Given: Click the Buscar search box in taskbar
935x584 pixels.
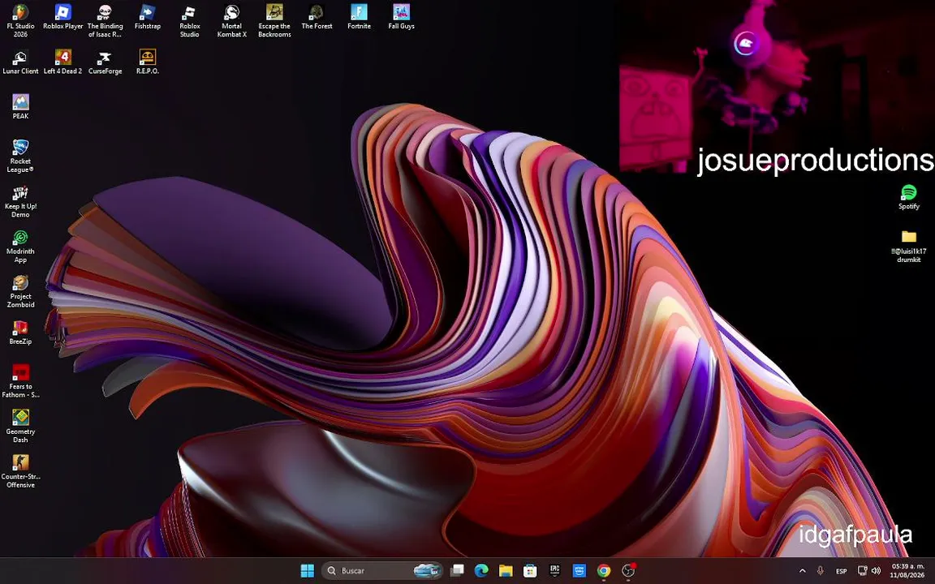Looking at the screenshot, I should tap(383, 571).
